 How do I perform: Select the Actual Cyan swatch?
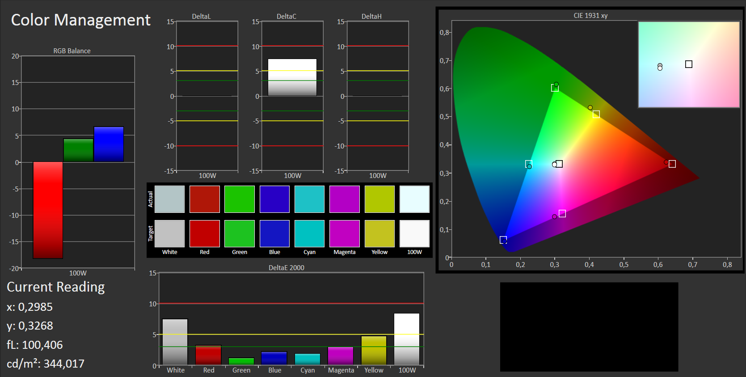pos(309,199)
